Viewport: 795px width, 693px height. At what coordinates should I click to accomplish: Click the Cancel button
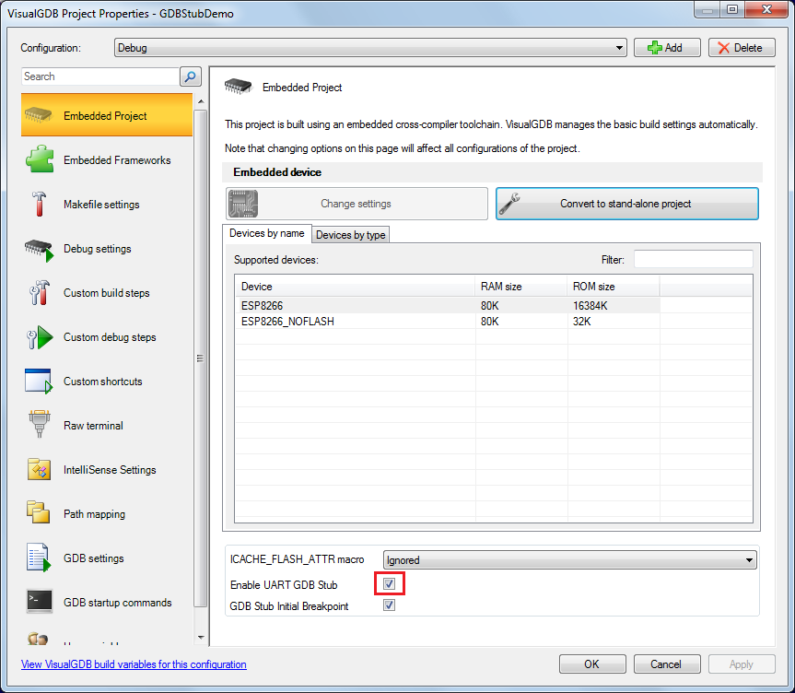(x=667, y=664)
